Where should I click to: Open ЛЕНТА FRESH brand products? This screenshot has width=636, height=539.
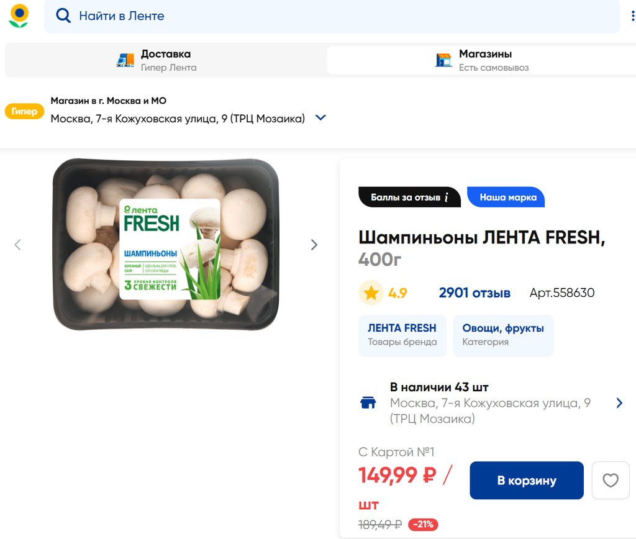coord(402,335)
